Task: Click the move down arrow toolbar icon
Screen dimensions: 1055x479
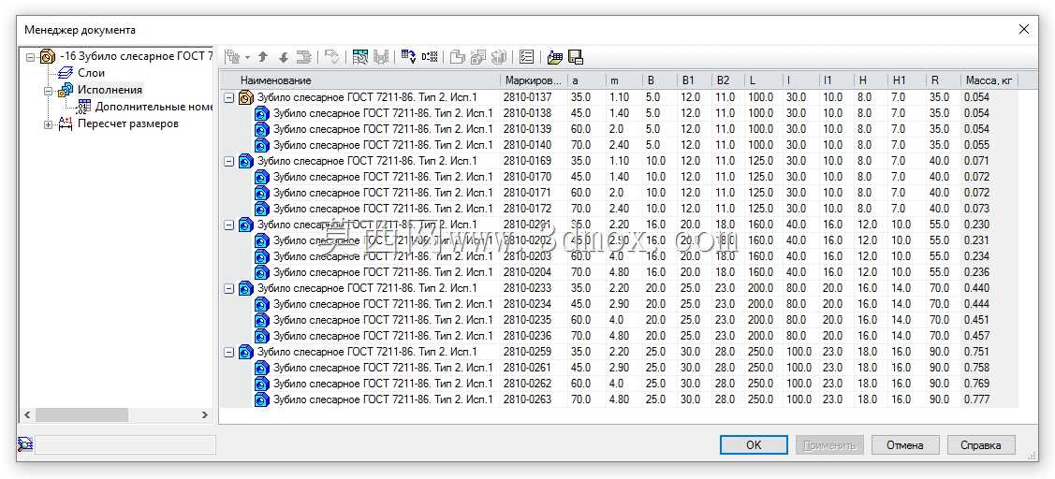Action: tap(284, 58)
